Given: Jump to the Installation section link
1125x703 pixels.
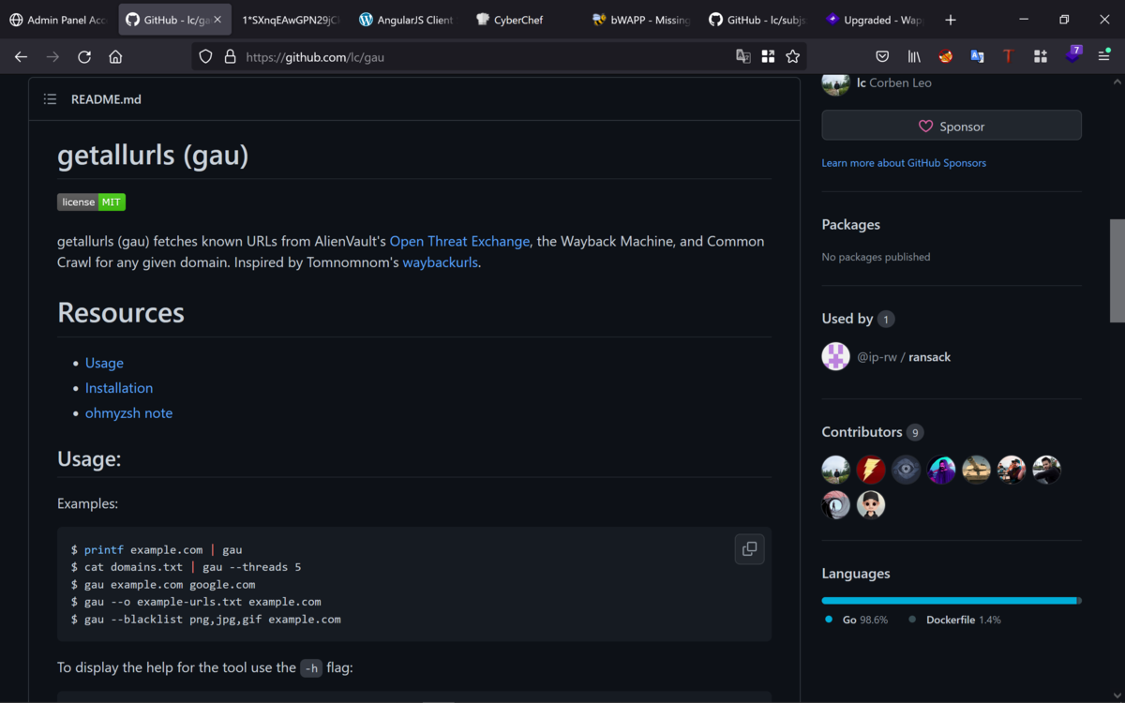Looking at the screenshot, I should (x=119, y=388).
